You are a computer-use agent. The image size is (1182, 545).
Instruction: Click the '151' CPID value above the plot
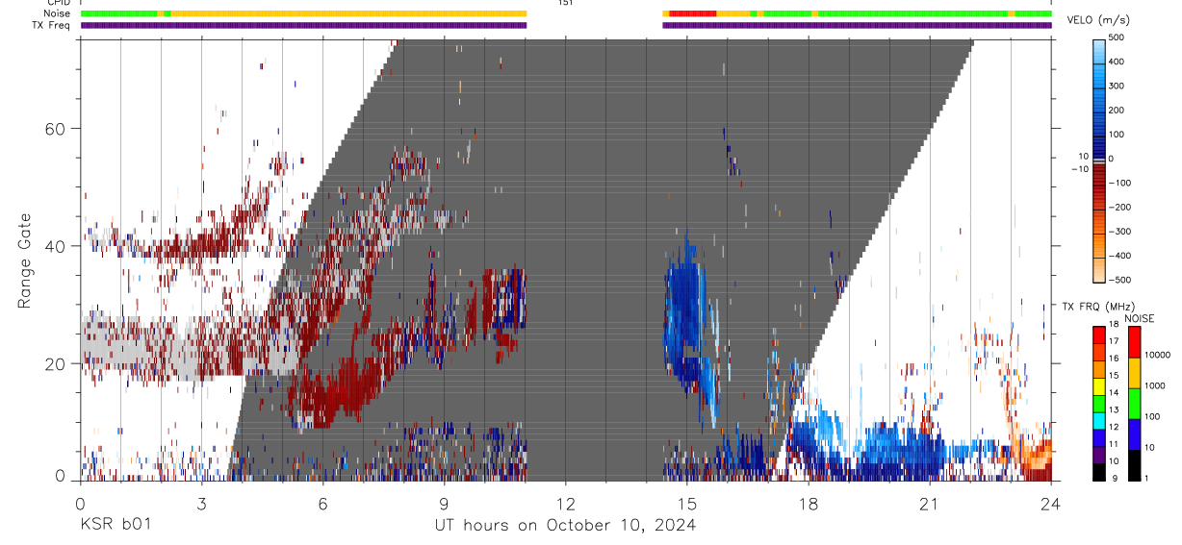pyautogui.click(x=565, y=3)
